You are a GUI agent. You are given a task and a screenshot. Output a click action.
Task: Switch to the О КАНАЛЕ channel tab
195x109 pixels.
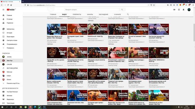coord(117,15)
